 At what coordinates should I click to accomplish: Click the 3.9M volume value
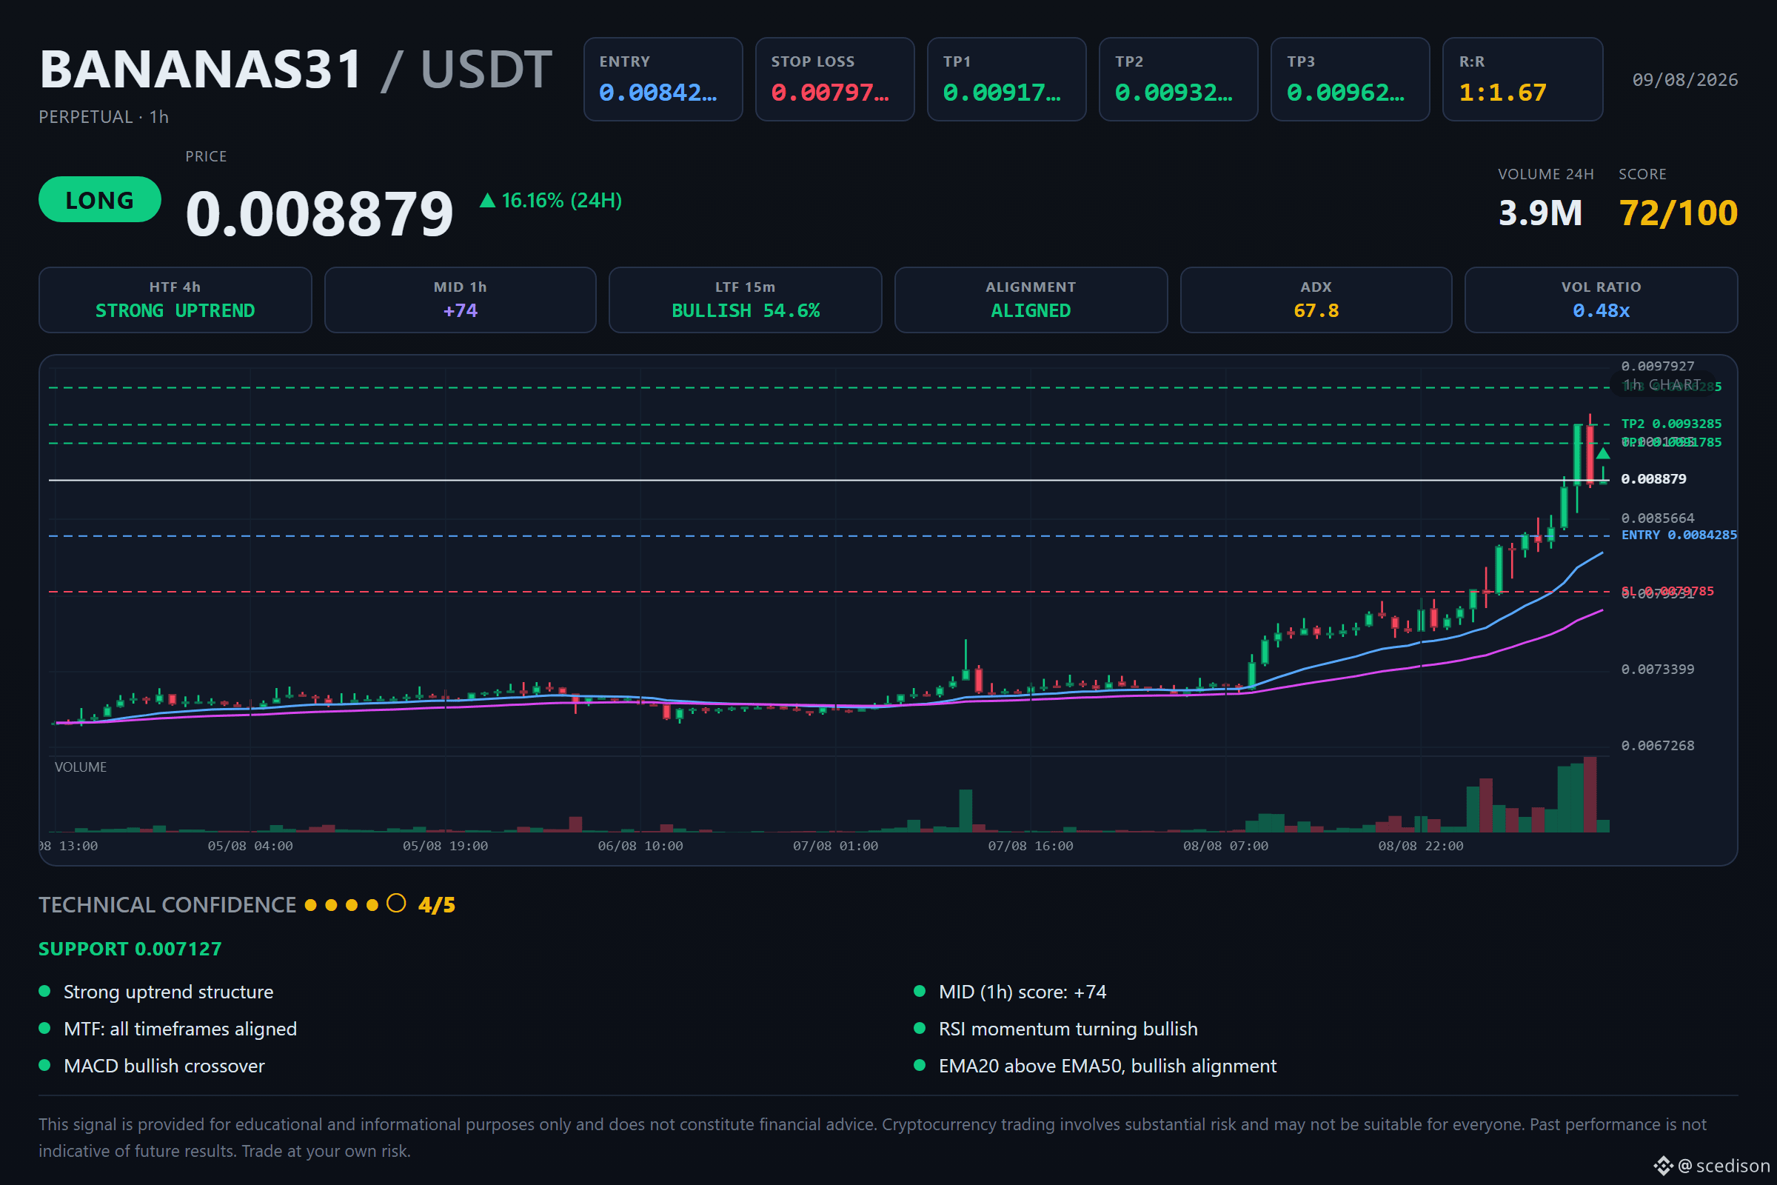coord(1541,213)
